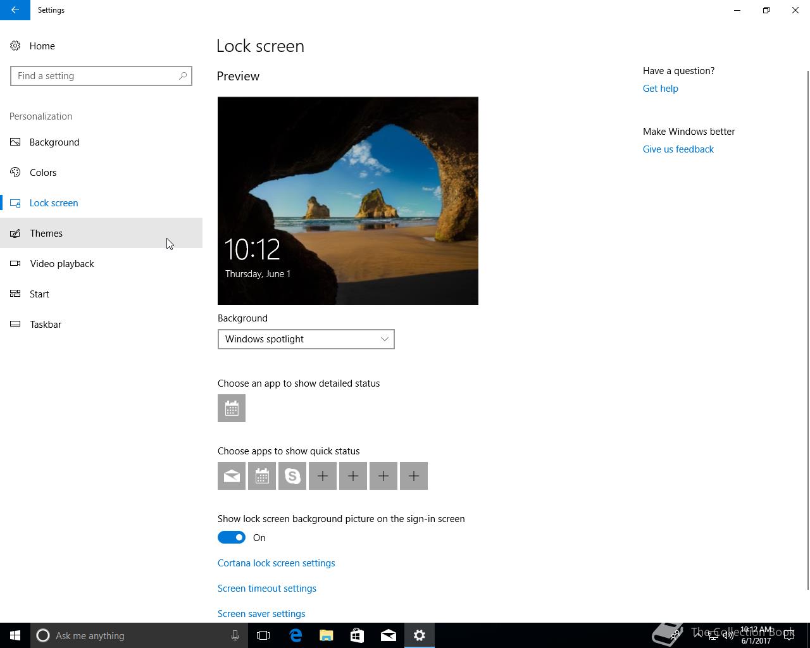Expand the Windows spotlight background dropdown
Viewport: 810px width, 648px height.
(x=306, y=339)
